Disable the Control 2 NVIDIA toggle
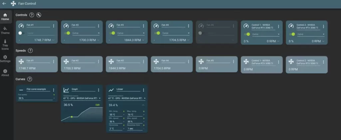341x140 pixels. coord(292,34)
